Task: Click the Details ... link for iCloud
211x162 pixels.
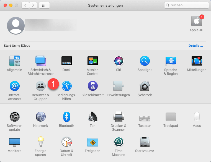Action: (x=195, y=46)
